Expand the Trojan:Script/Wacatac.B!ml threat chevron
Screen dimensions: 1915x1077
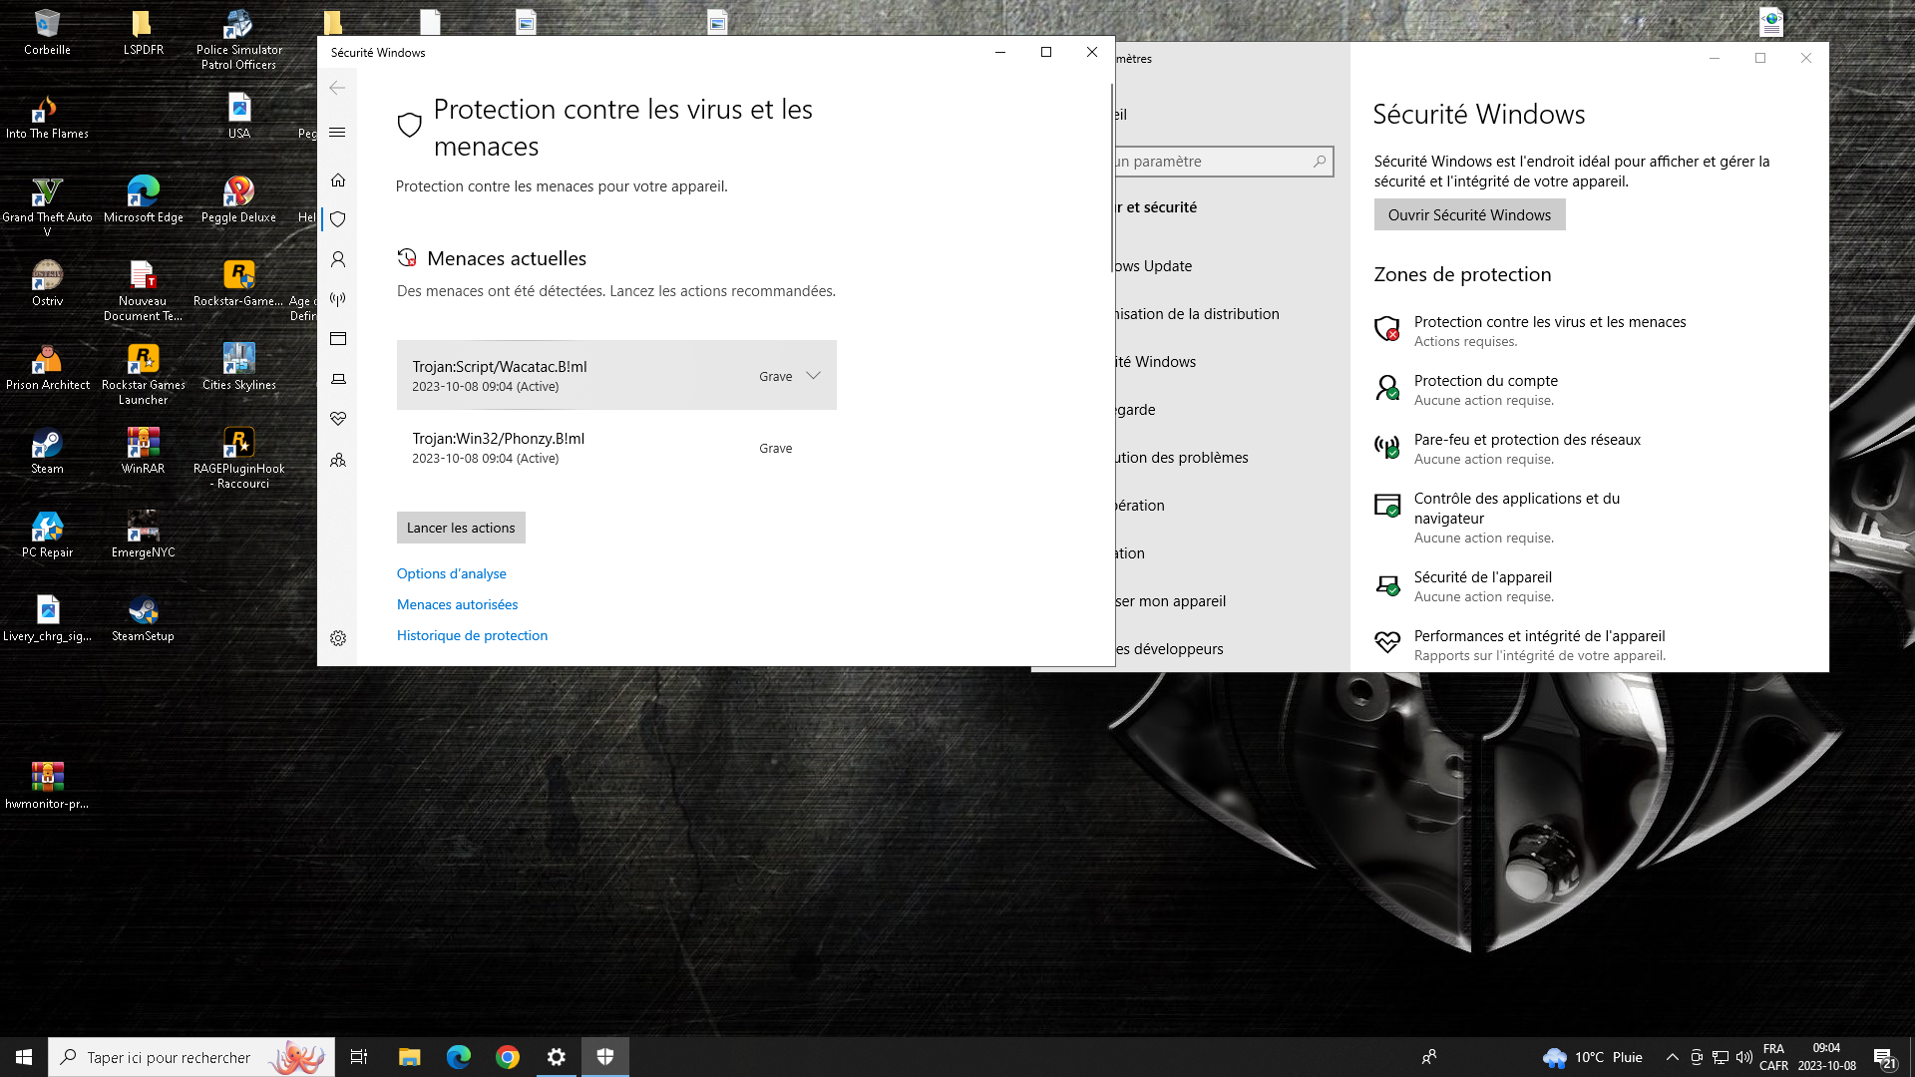pos(813,376)
